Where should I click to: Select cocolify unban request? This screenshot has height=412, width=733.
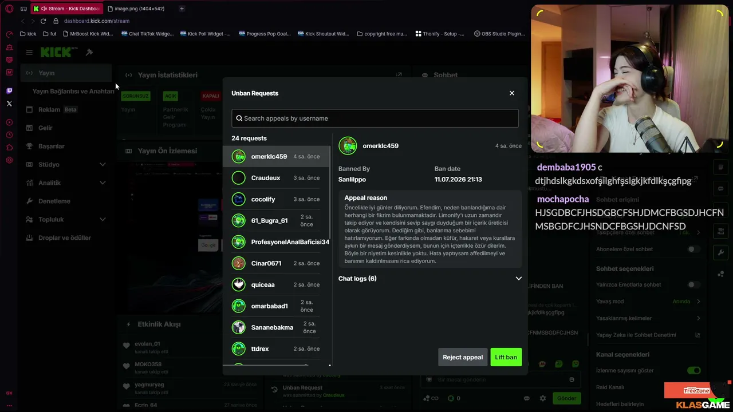coord(277,199)
